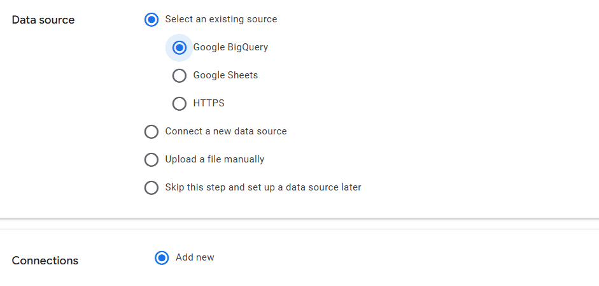Choose the "Upload a file manually" radio circle
The height and width of the screenshot is (286, 599).
[152, 160]
